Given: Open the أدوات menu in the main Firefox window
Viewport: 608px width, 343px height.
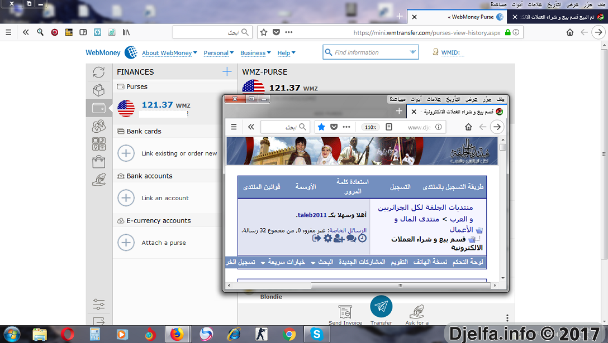Looking at the screenshot, I should [x=517, y=4].
